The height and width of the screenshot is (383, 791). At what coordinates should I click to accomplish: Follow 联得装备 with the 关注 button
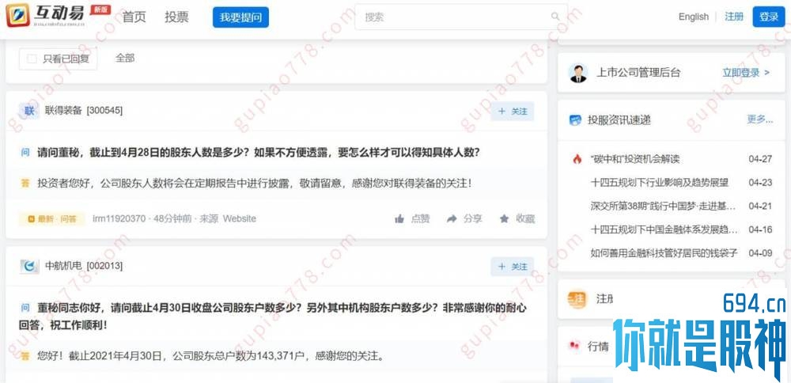513,111
